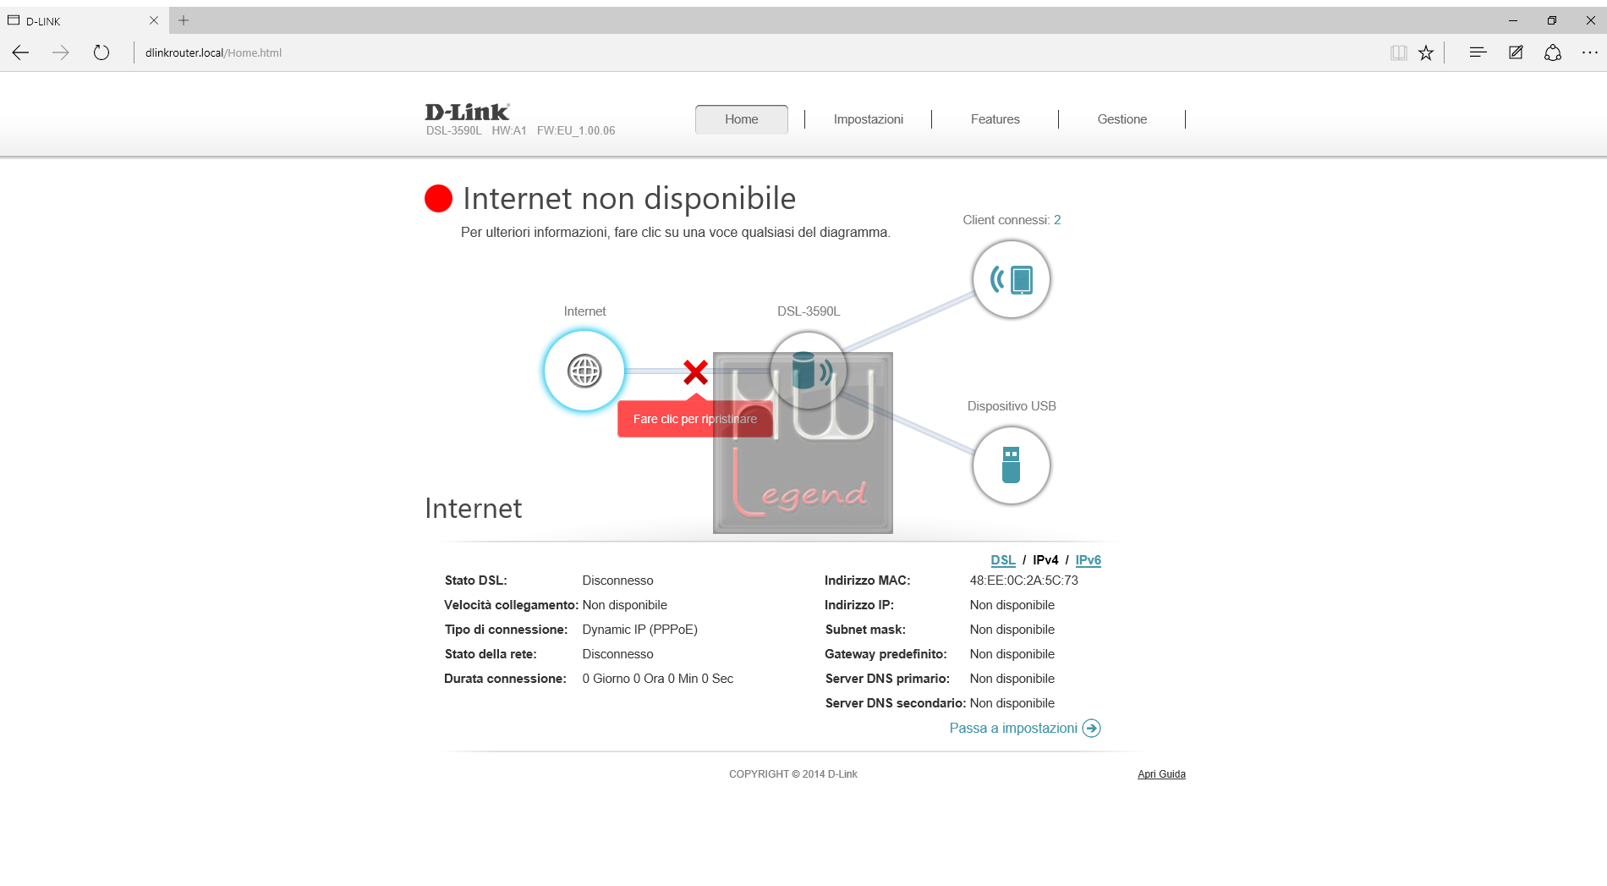Add page to favorites star icon
The height and width of the screenshot is (886, 1607).
1426,52
